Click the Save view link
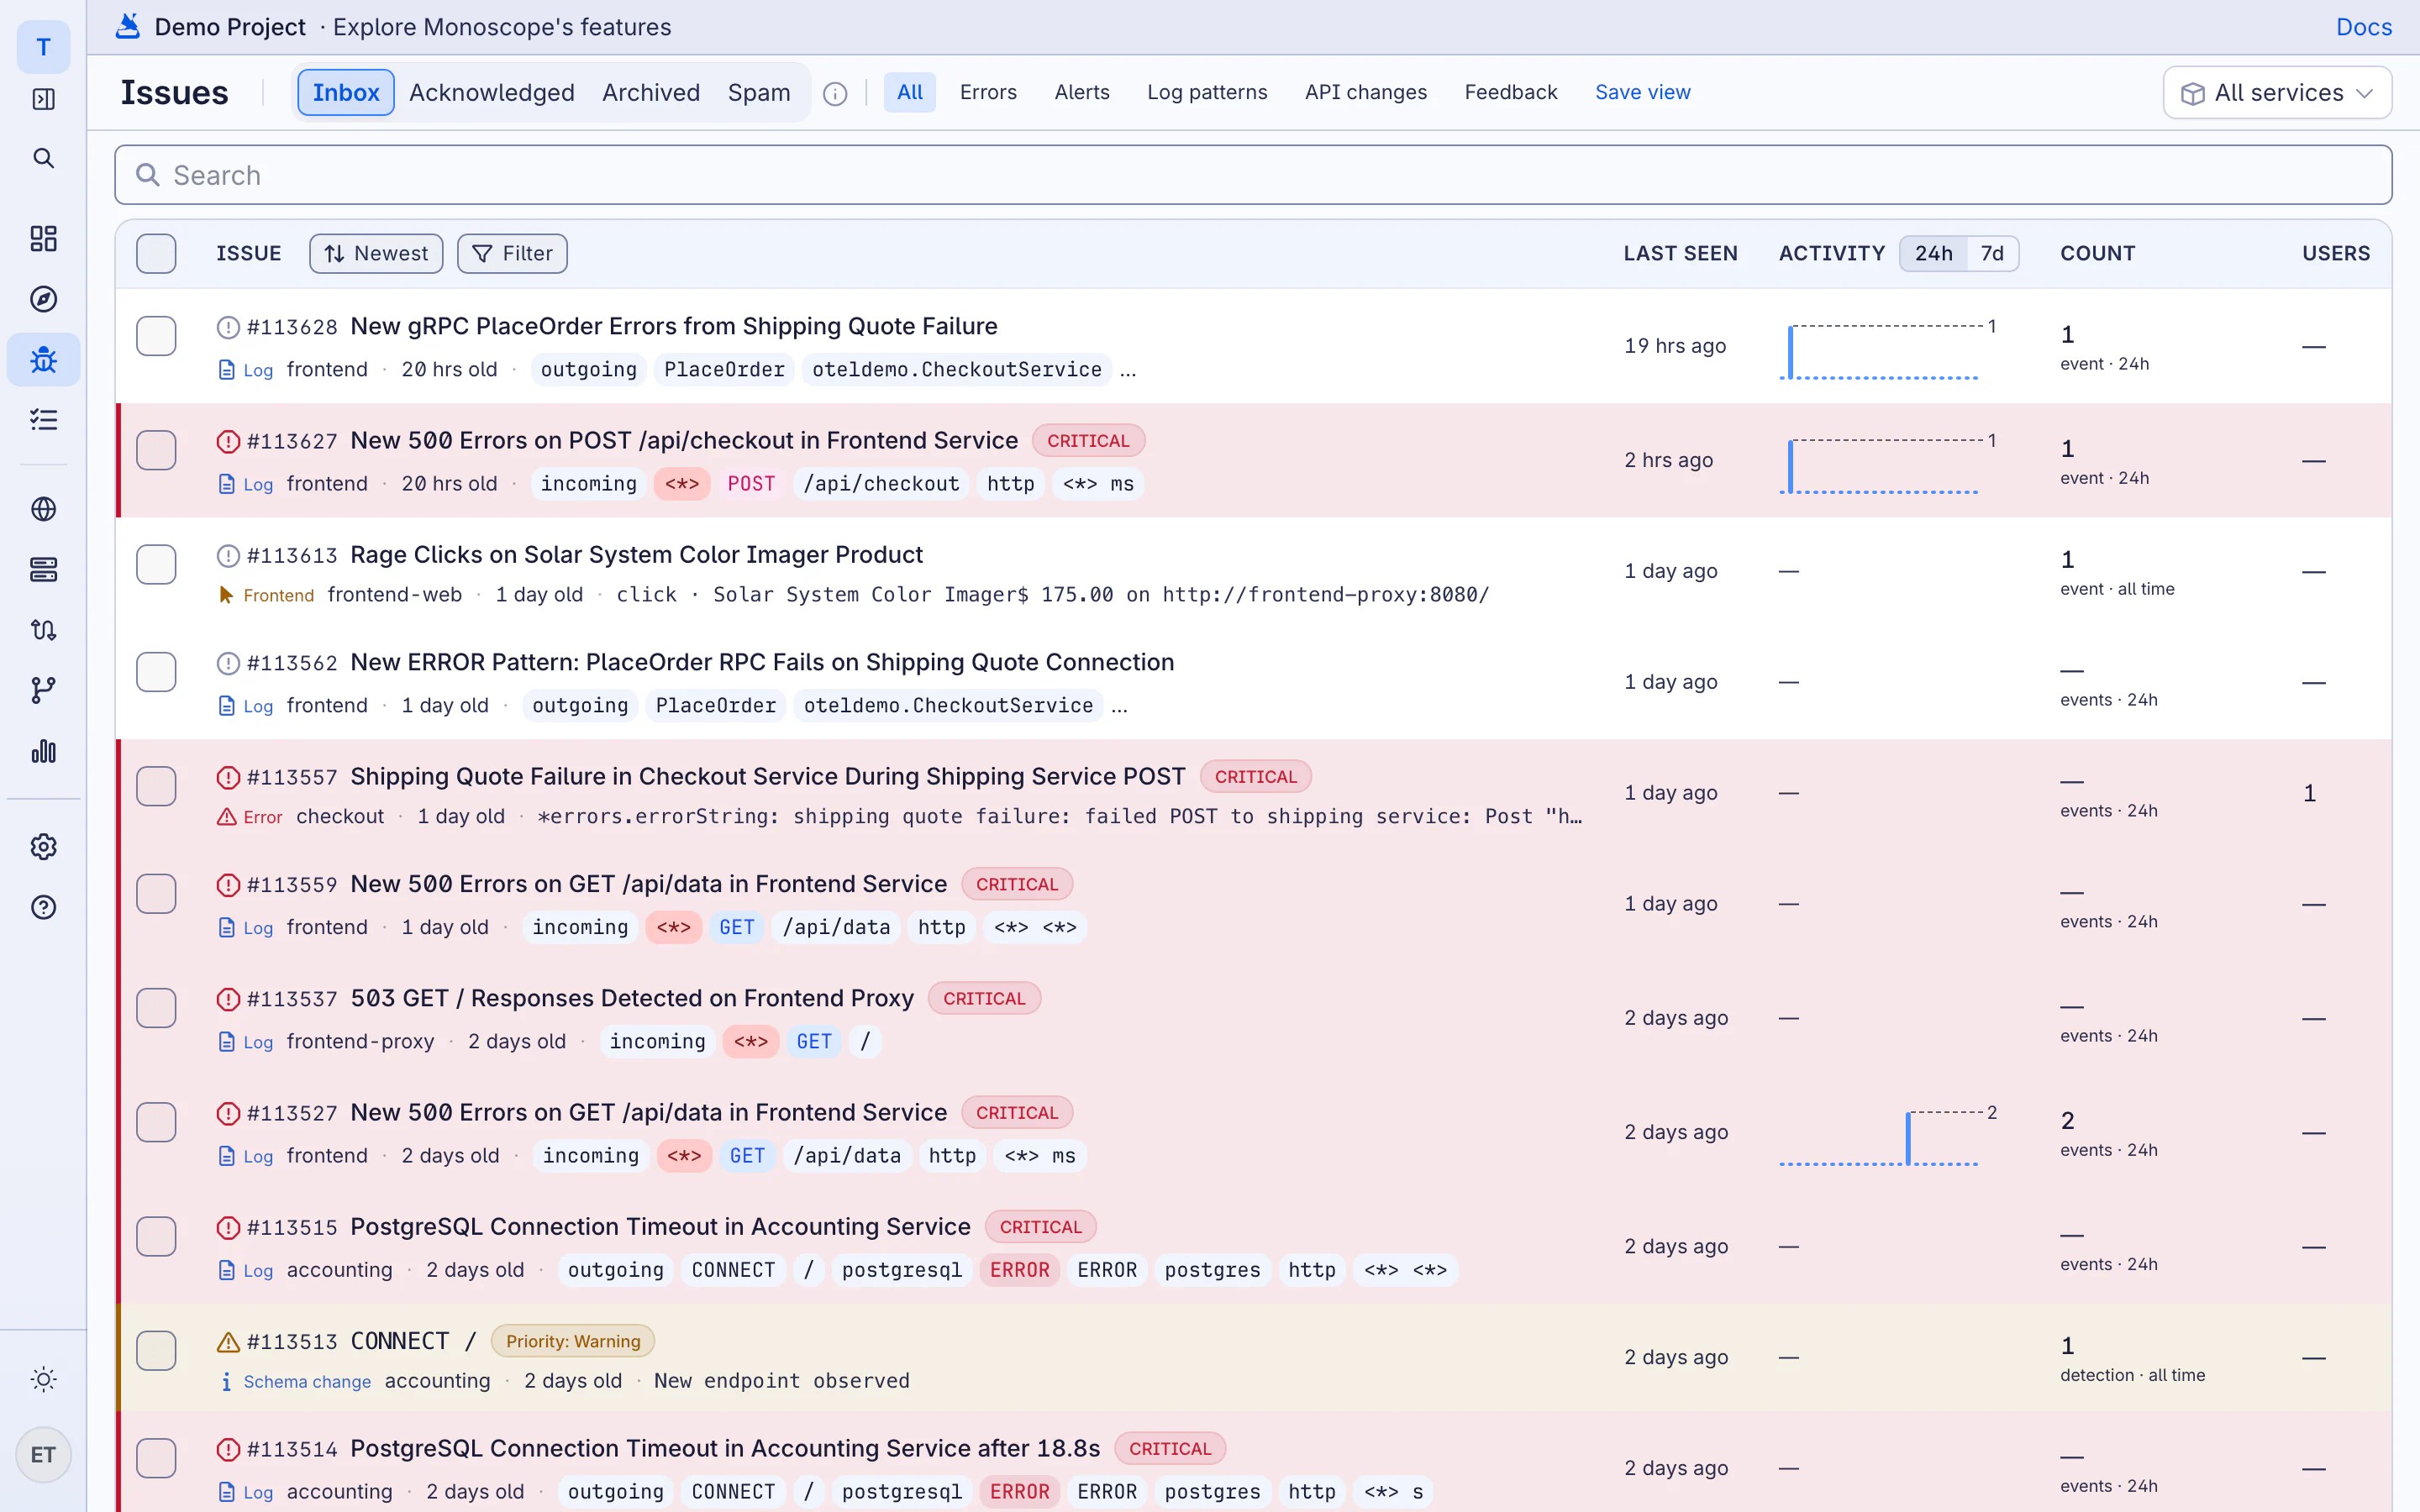Image resolution: width=2420 pixels, height=1512 pixels. pyautogui.click(x=1642, y=92)
